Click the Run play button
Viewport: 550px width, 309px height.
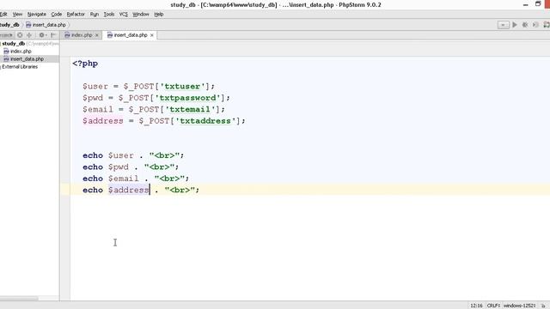[515, 25]
